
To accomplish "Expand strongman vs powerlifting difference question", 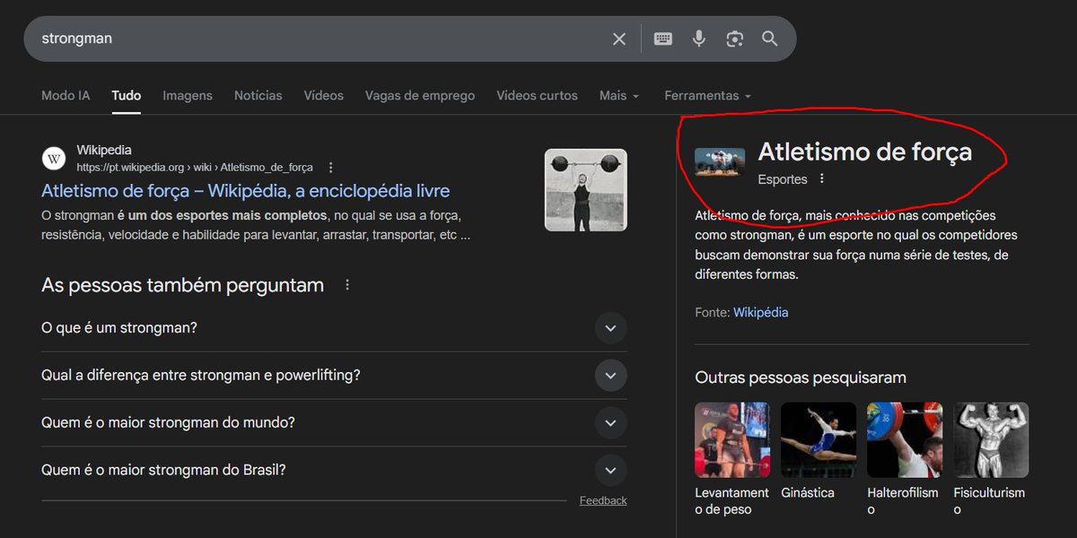I will 334,375.
